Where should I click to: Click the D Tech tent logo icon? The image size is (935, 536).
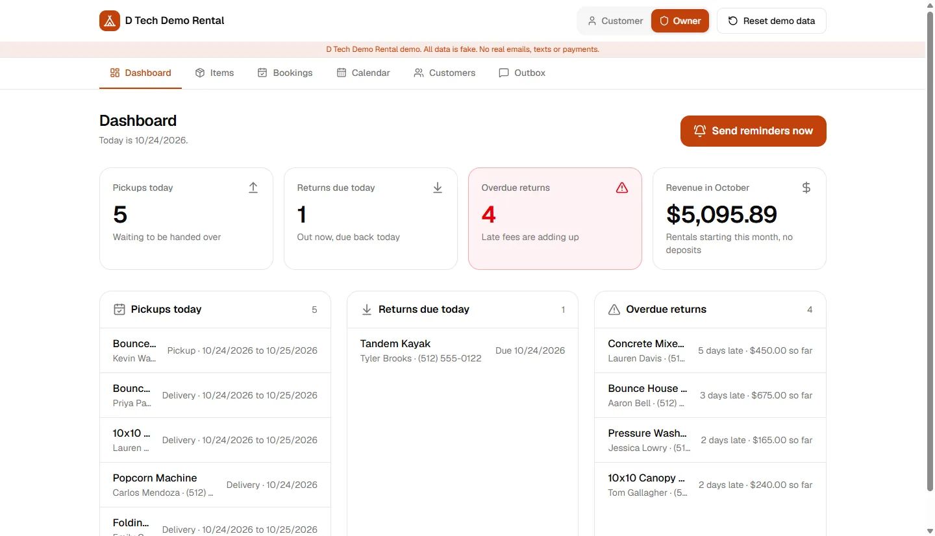click(x=110, y=21)
